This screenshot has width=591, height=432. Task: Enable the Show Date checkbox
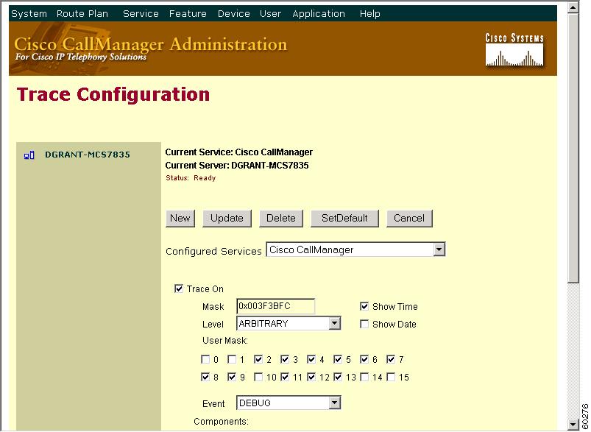[364, 324]
